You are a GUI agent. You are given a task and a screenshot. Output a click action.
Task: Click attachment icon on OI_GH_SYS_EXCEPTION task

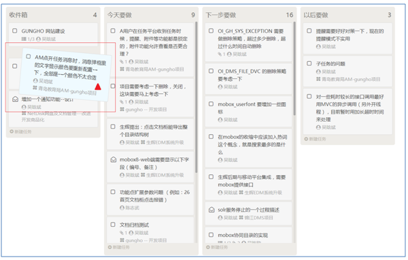tap(220, 54)
